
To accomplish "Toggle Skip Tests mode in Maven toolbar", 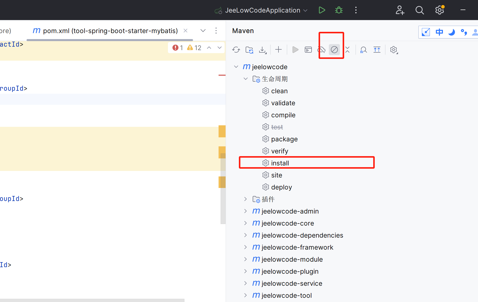I will coord(334,50).
